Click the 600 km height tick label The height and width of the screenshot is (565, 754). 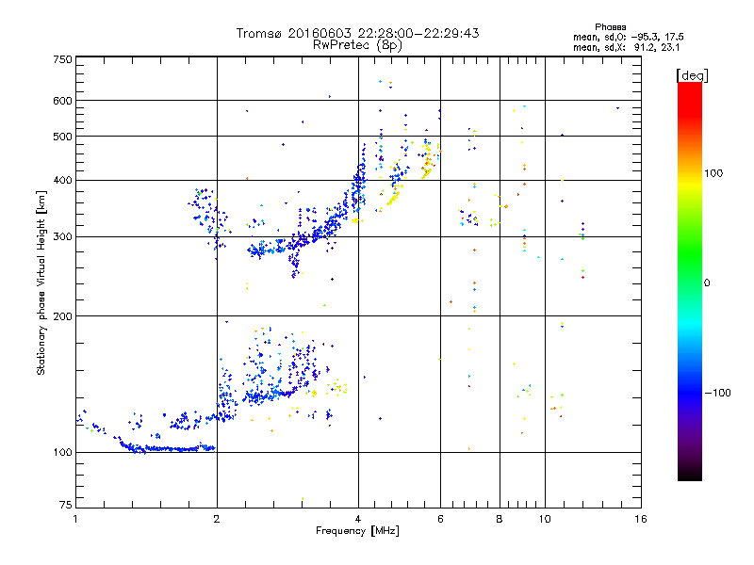[62, 101]
